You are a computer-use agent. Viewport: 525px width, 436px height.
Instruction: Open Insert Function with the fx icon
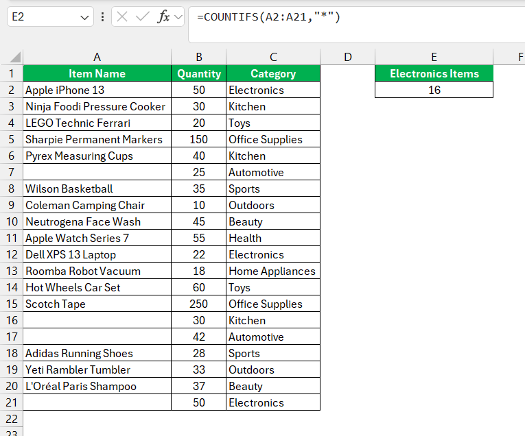coord(163,16)
